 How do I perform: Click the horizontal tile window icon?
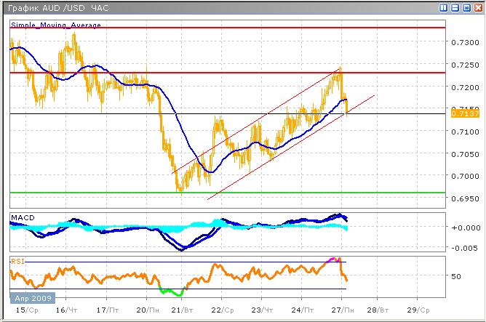tap(455, 8)
